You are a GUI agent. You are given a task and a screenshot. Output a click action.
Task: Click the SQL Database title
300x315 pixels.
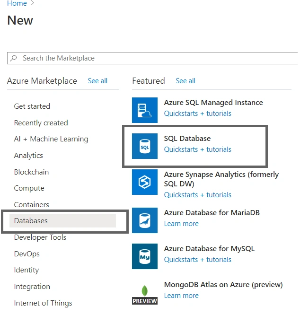click(187, 139)
